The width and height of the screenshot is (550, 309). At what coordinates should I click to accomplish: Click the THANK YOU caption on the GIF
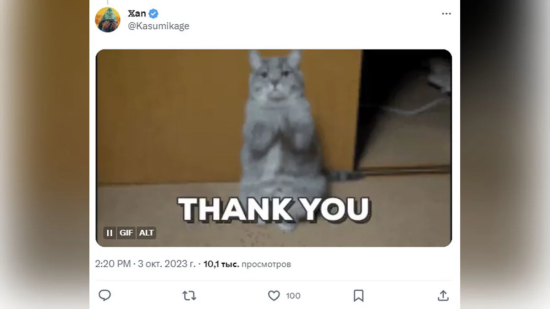274,210
